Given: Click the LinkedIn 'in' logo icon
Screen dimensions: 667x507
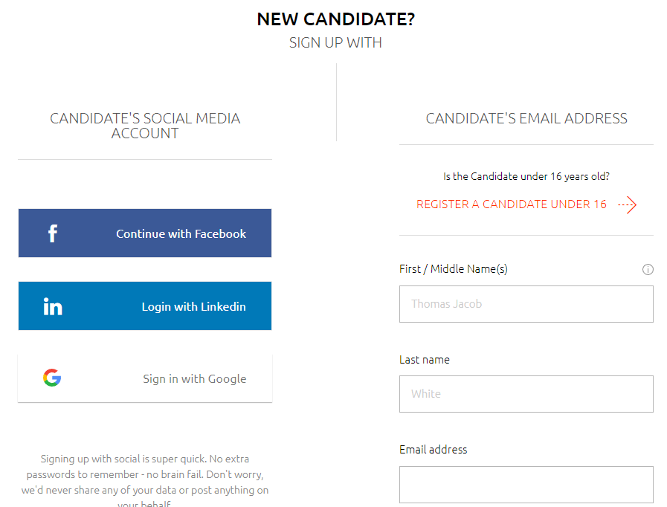Looking at the screenshot, I should pyautogui.click(x=53, y=306).
